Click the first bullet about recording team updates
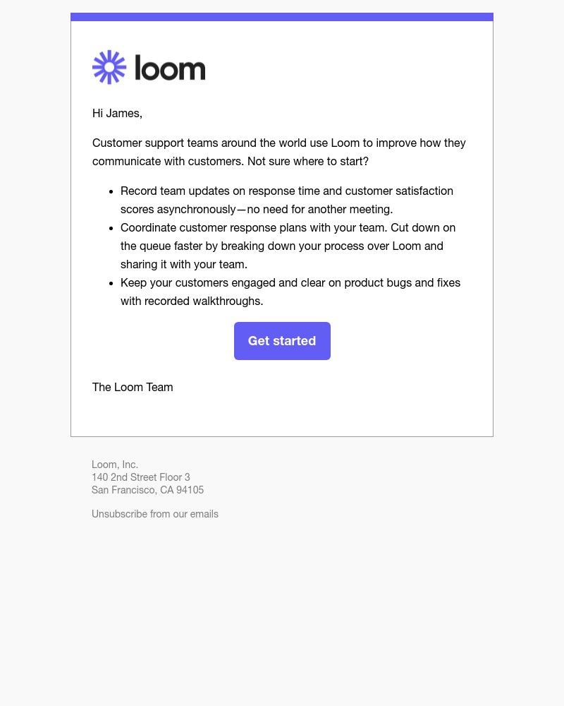The height and width of the screenshot is (706, 564). point(287,200)
